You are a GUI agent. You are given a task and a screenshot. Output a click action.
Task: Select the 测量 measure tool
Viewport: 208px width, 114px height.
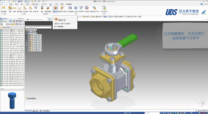tap(10, 9)
